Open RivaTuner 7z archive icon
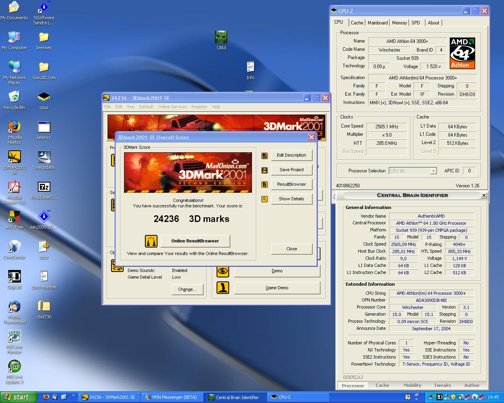The height and width of the screenshot is (403, 504). (44, 190)
